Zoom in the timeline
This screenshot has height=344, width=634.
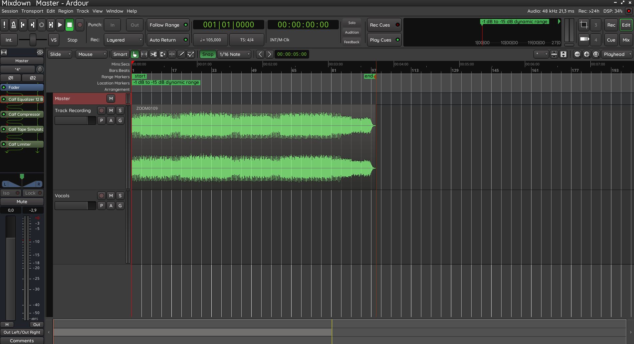tap(587, 54)
